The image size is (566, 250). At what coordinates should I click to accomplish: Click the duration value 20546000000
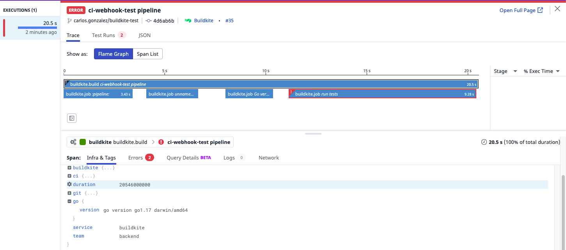pyautogui.click(x=135, y=185)
